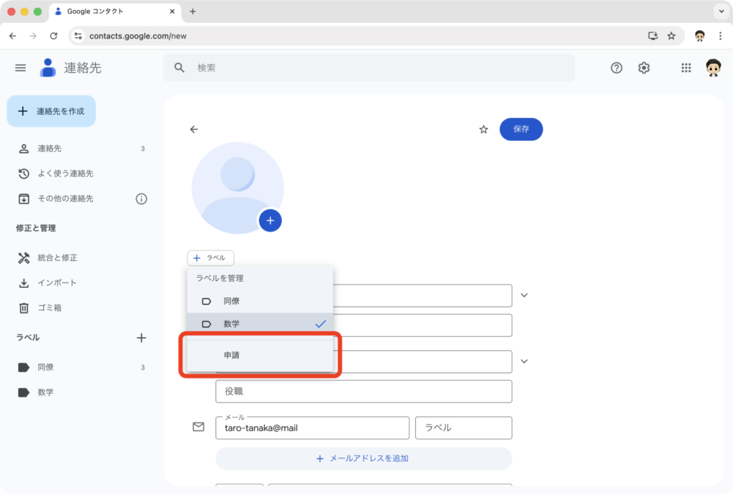Create a new label with sidebar plus
The image size is (733, 494).
coord(141,337)
